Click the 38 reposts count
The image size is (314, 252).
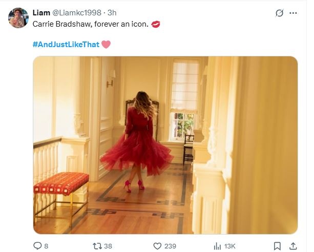point(108,246)
